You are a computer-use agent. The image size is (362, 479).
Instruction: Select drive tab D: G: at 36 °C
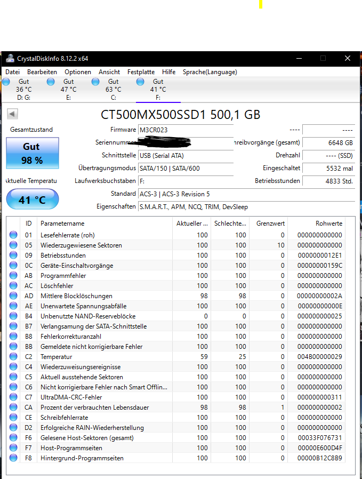click(24, 90)
